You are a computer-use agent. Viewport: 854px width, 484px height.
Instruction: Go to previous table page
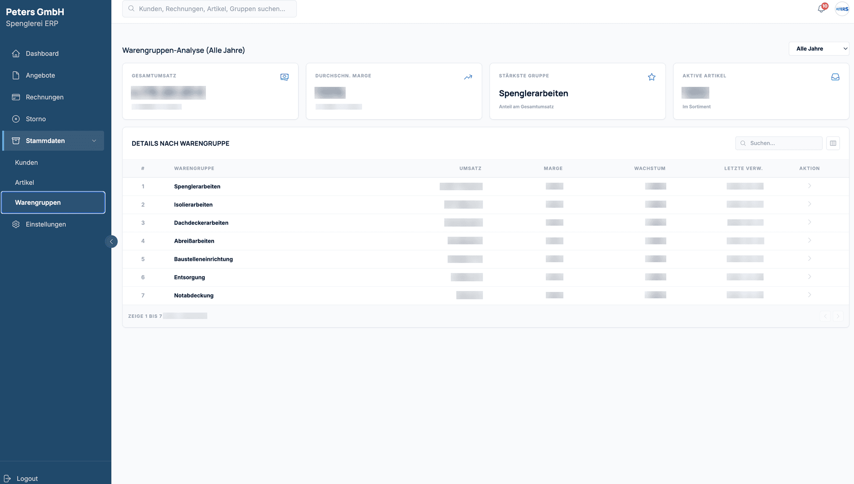(825, 316)
